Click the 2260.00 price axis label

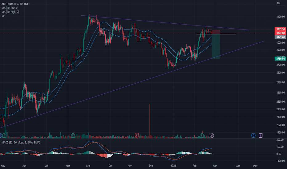281,102
